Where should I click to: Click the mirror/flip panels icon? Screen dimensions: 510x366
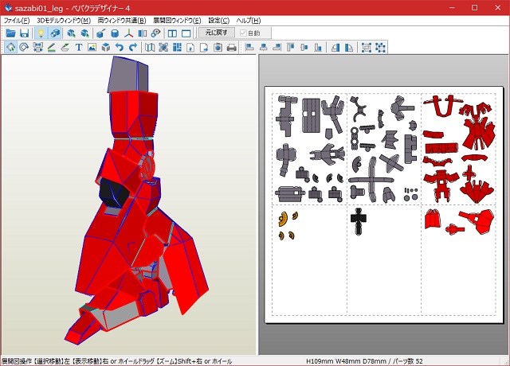pos(143,33)
